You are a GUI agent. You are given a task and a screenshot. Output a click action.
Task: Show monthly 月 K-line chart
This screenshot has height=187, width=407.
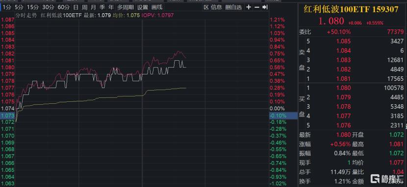[93, 7]
